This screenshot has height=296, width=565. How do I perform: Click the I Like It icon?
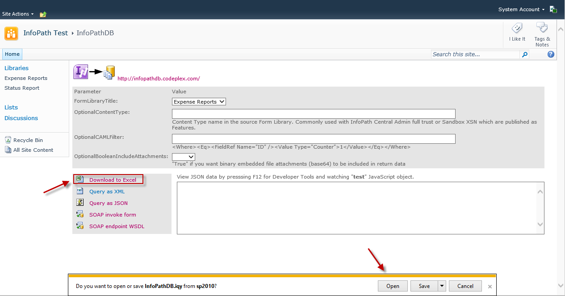(517, 29)
